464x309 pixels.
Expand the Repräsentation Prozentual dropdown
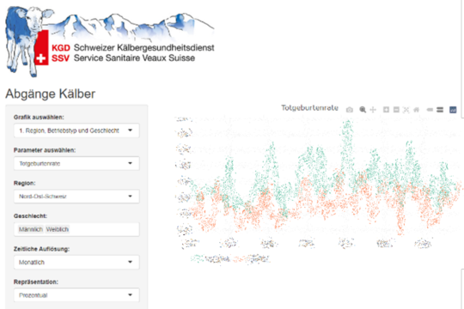click(x=76, y=295)
